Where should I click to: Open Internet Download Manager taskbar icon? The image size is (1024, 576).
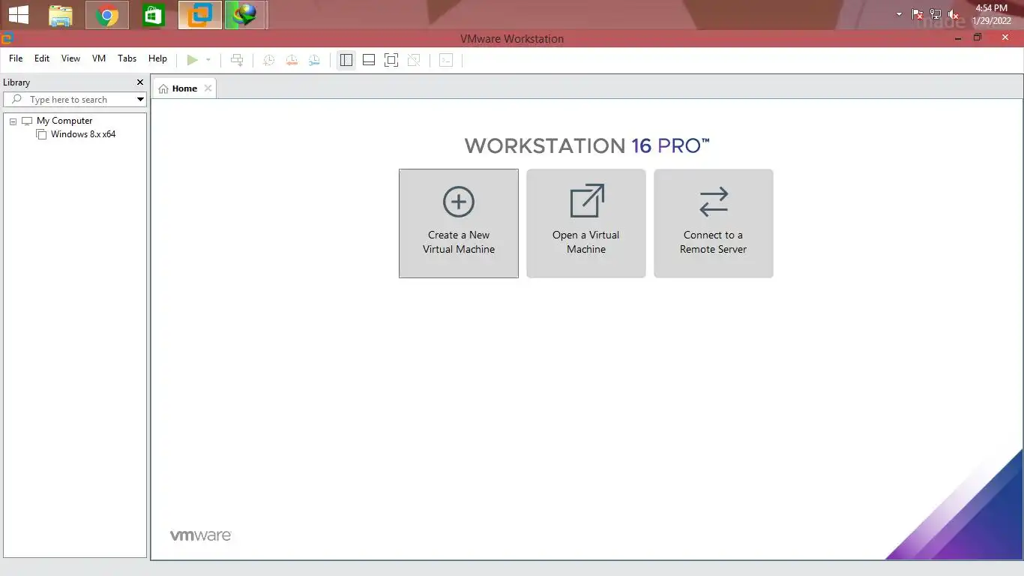coord(245,15)
